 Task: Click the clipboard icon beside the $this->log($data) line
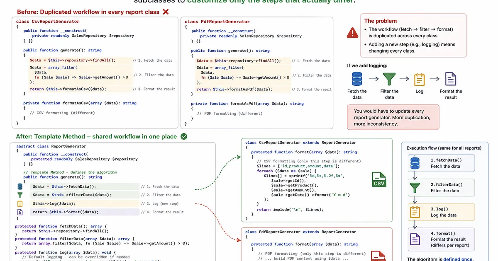[20, 203]
